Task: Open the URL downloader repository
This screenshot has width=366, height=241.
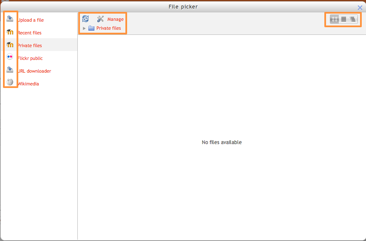Action: 34,71
